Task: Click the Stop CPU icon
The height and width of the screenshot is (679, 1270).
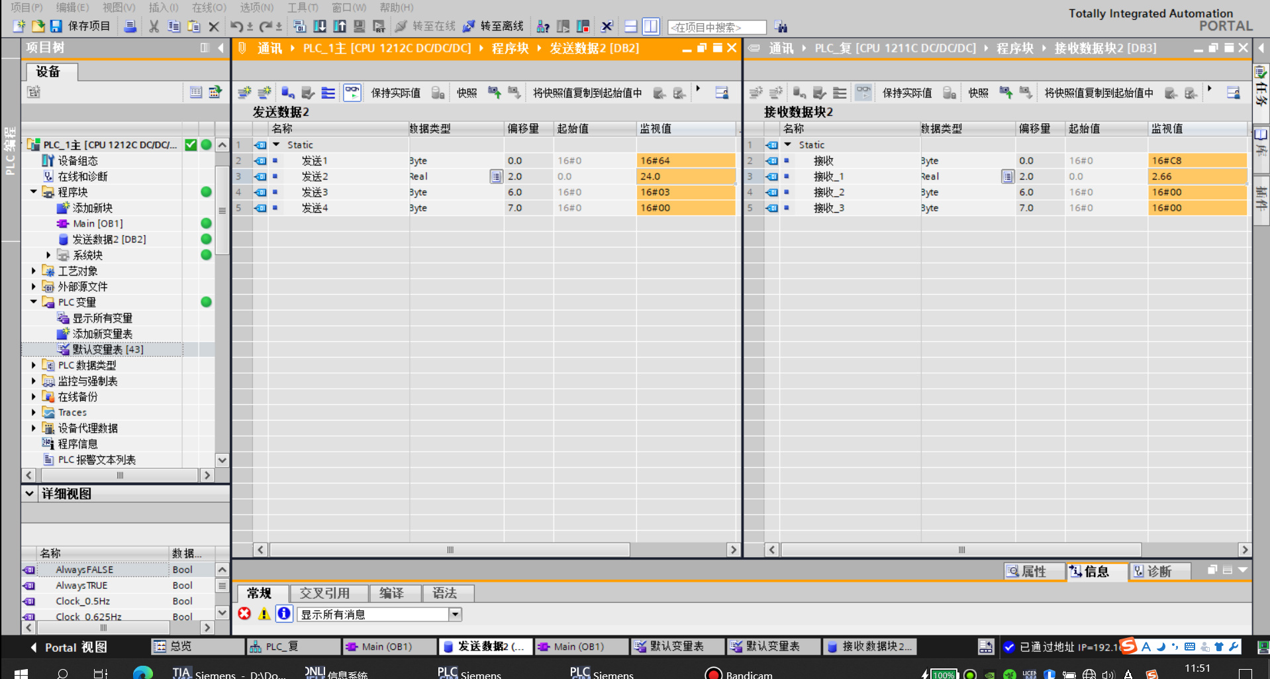Action: 583,26
